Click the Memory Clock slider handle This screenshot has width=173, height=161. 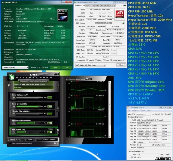(x=35, y=123)
